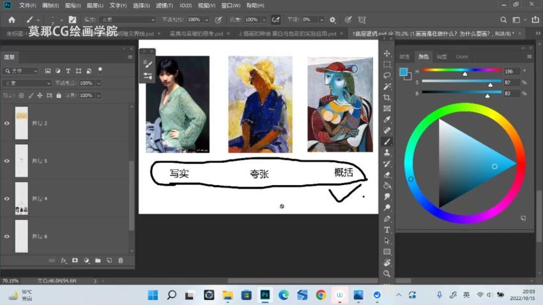Select the Spot Healing Brush tool

click(x=387, y=130)
